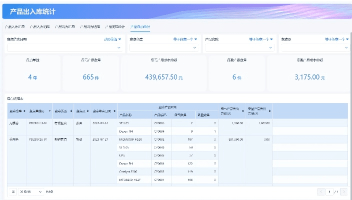Open the third tab in the tab bar
The height and width of the screenshot is (200, 352).
coord(64,26)
